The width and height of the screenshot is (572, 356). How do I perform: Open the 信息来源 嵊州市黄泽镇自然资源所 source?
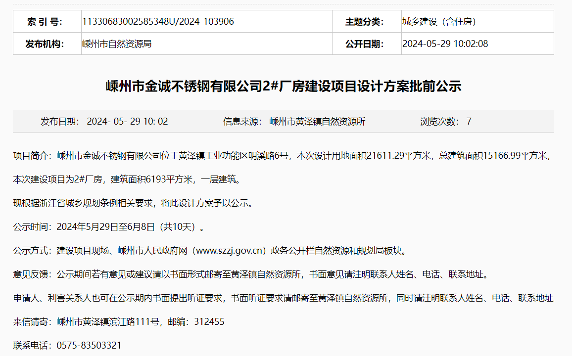pyautogui.click(x=317, y=122)
